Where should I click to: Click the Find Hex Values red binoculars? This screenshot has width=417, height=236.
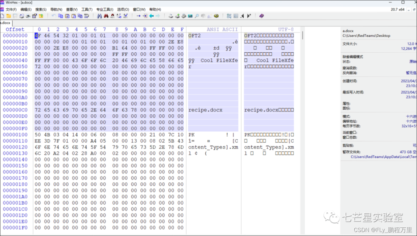coord(106,16)
